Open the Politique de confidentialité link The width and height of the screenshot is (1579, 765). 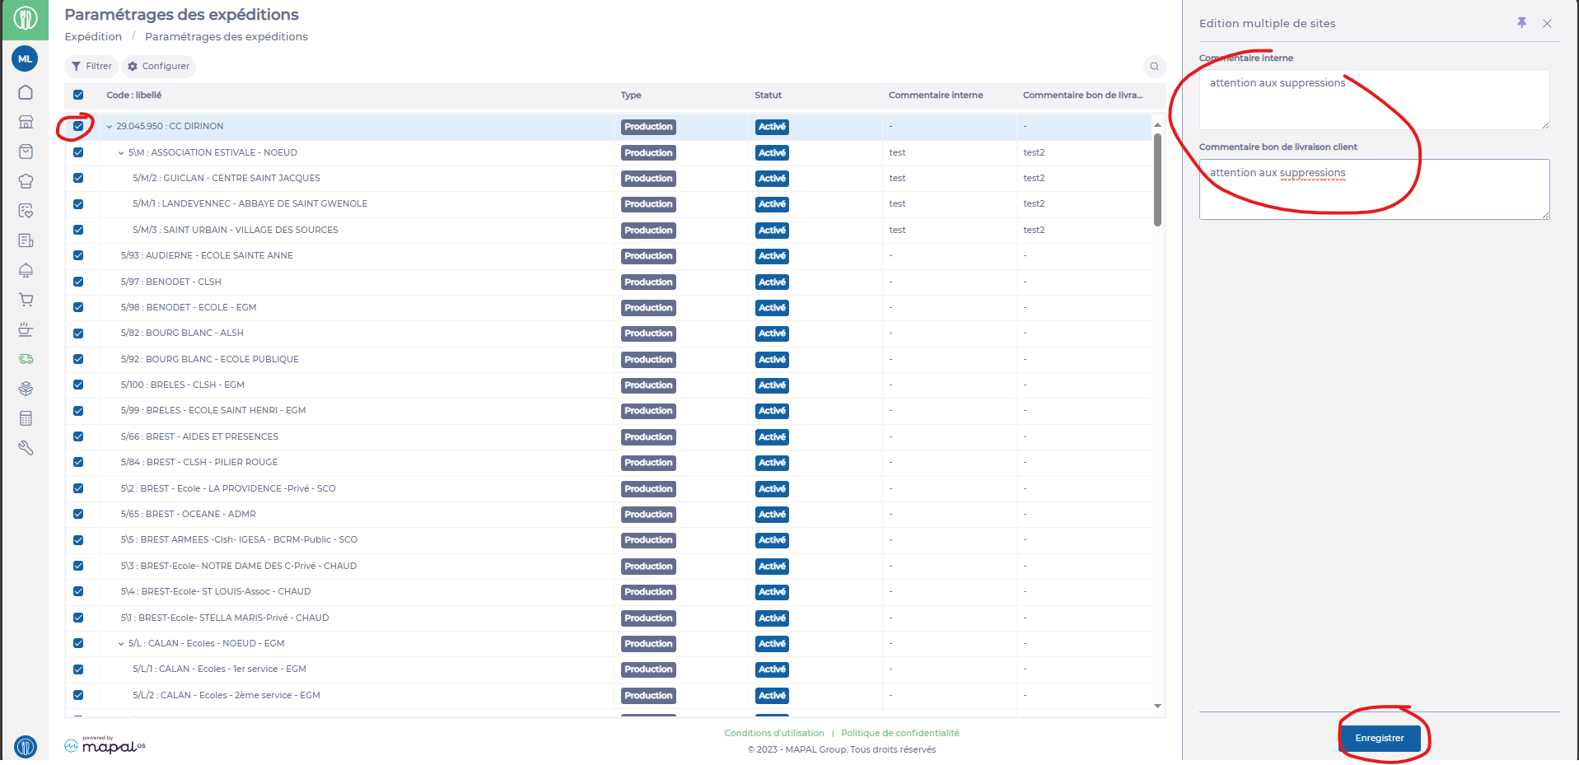900,733
